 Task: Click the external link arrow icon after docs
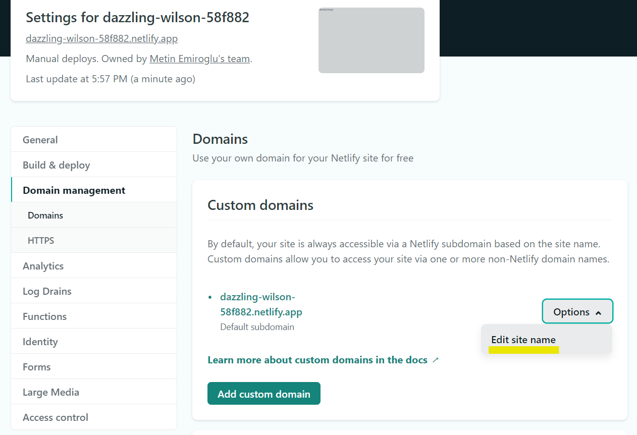tap(436, 360)
